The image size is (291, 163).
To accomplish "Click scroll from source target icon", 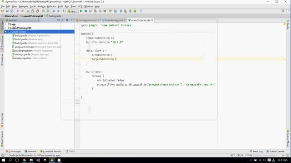I will pyautogui.click(x=58, y=20).
